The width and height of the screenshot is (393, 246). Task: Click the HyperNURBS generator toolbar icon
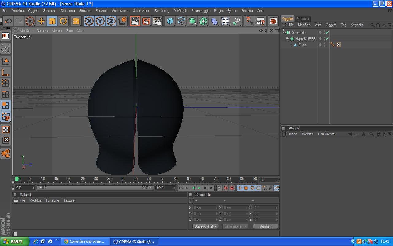tap(192, 21)
